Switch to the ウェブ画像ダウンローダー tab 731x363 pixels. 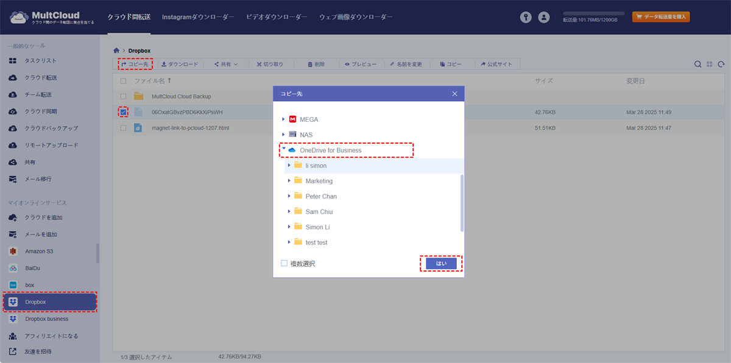click(356, 17)
